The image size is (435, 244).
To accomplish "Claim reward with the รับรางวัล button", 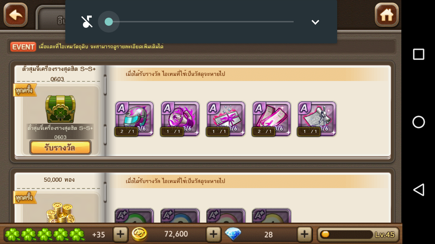I will click(x=60, y=148).
